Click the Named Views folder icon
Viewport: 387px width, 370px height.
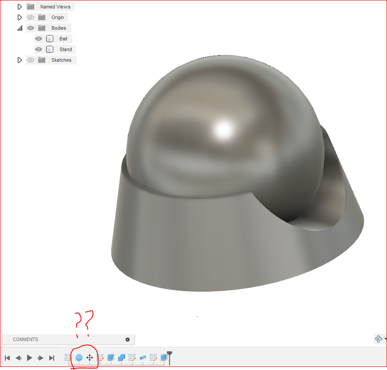[x=31, y=7]
